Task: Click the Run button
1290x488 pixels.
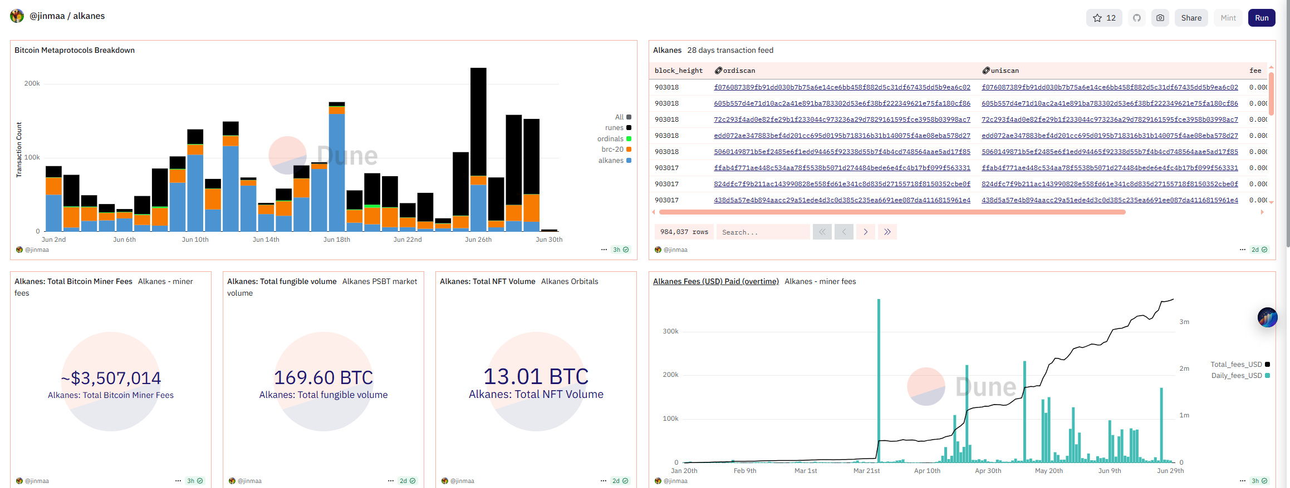Action: point(1262,18)
